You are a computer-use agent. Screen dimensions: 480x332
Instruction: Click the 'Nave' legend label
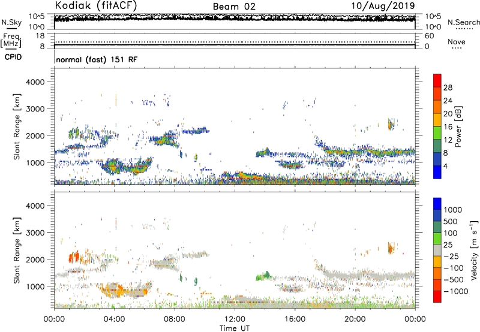(x=457, y=42)
